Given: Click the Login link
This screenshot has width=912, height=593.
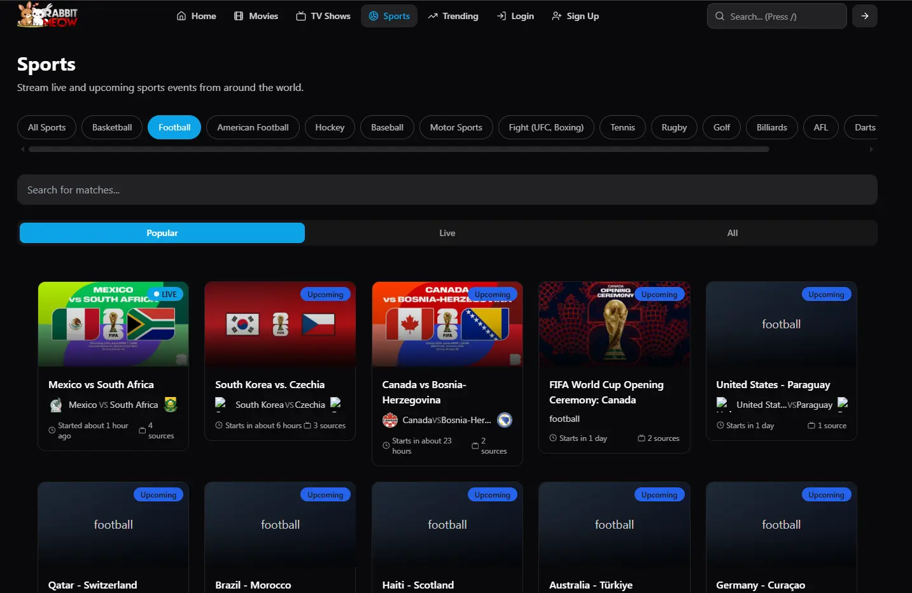Looking at the screenshot, I should pos(516,16).
